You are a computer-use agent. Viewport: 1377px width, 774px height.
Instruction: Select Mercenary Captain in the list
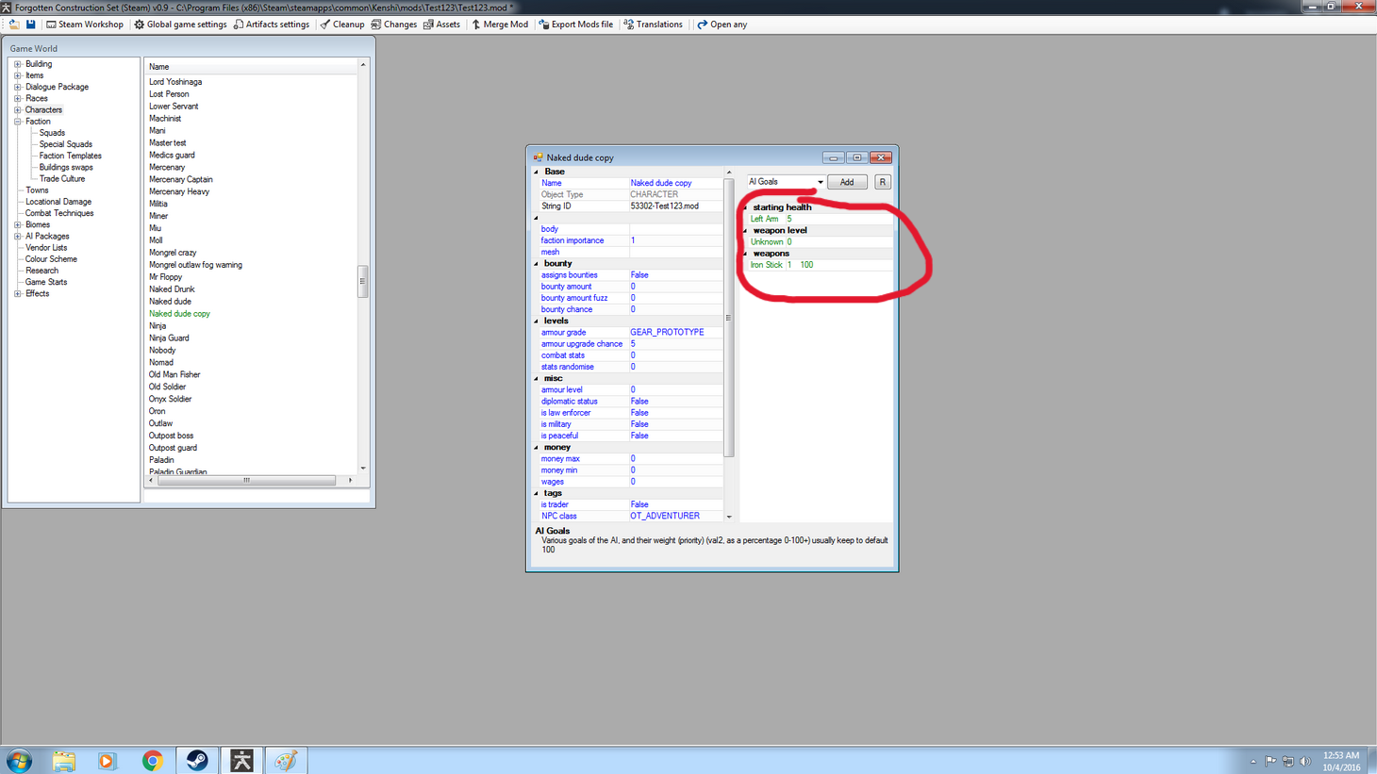(x=181, y=179)
